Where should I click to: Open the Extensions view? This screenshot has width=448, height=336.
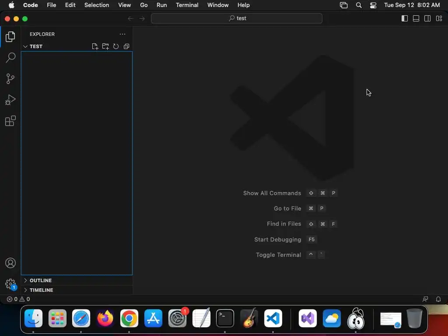coord(10,121)
